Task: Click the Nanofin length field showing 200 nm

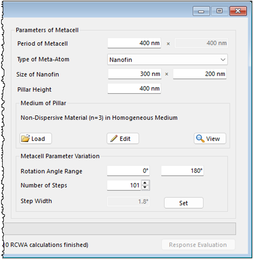Action: [x=200, y=74]
